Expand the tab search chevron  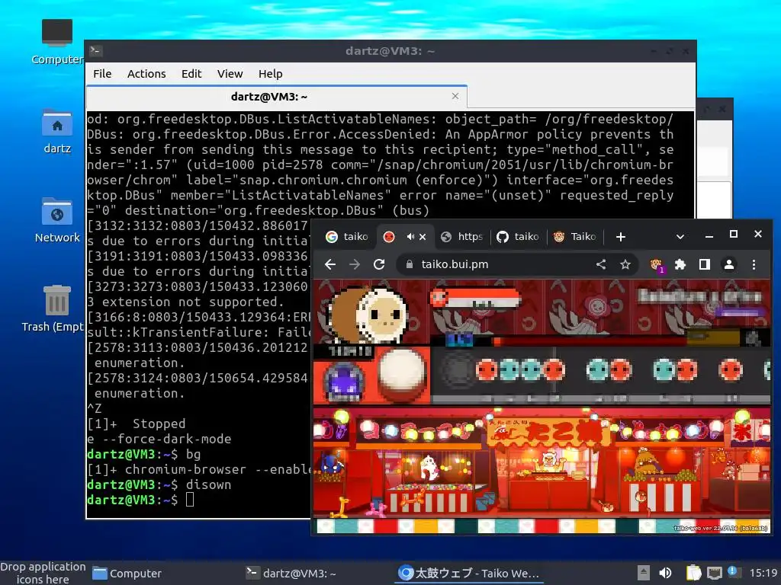tap(680, 237)
